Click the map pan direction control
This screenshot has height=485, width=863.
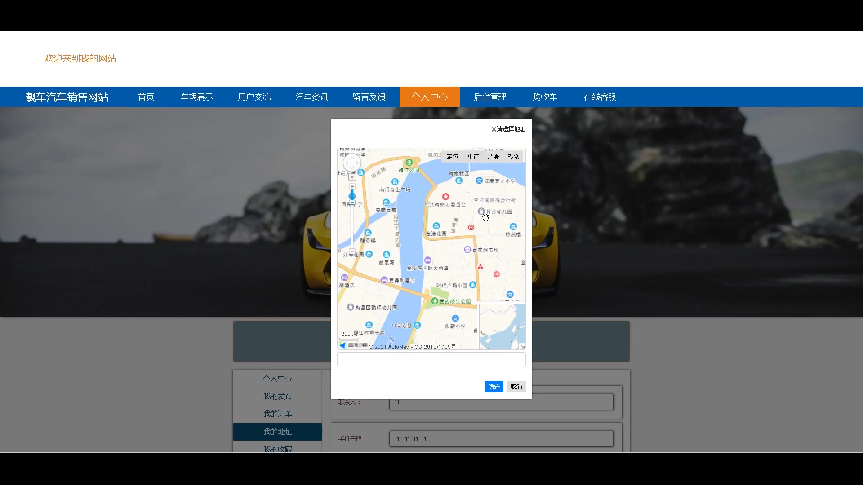click(352, 163)
